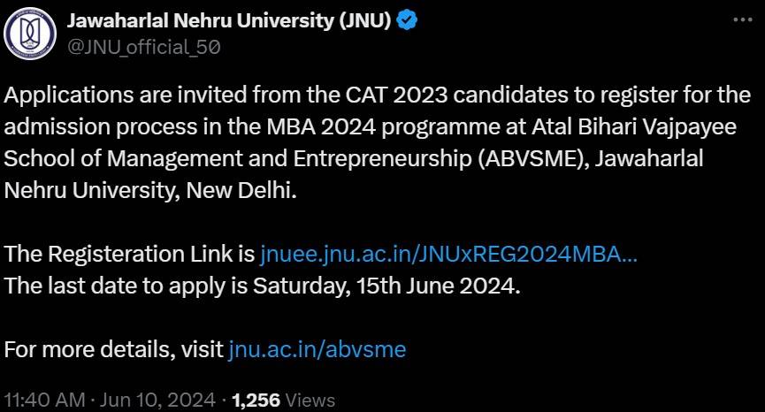The width and height of the screenshot is (765, 412).
Task: Click the text "For more details, visit"
Action: coord(114,348)
